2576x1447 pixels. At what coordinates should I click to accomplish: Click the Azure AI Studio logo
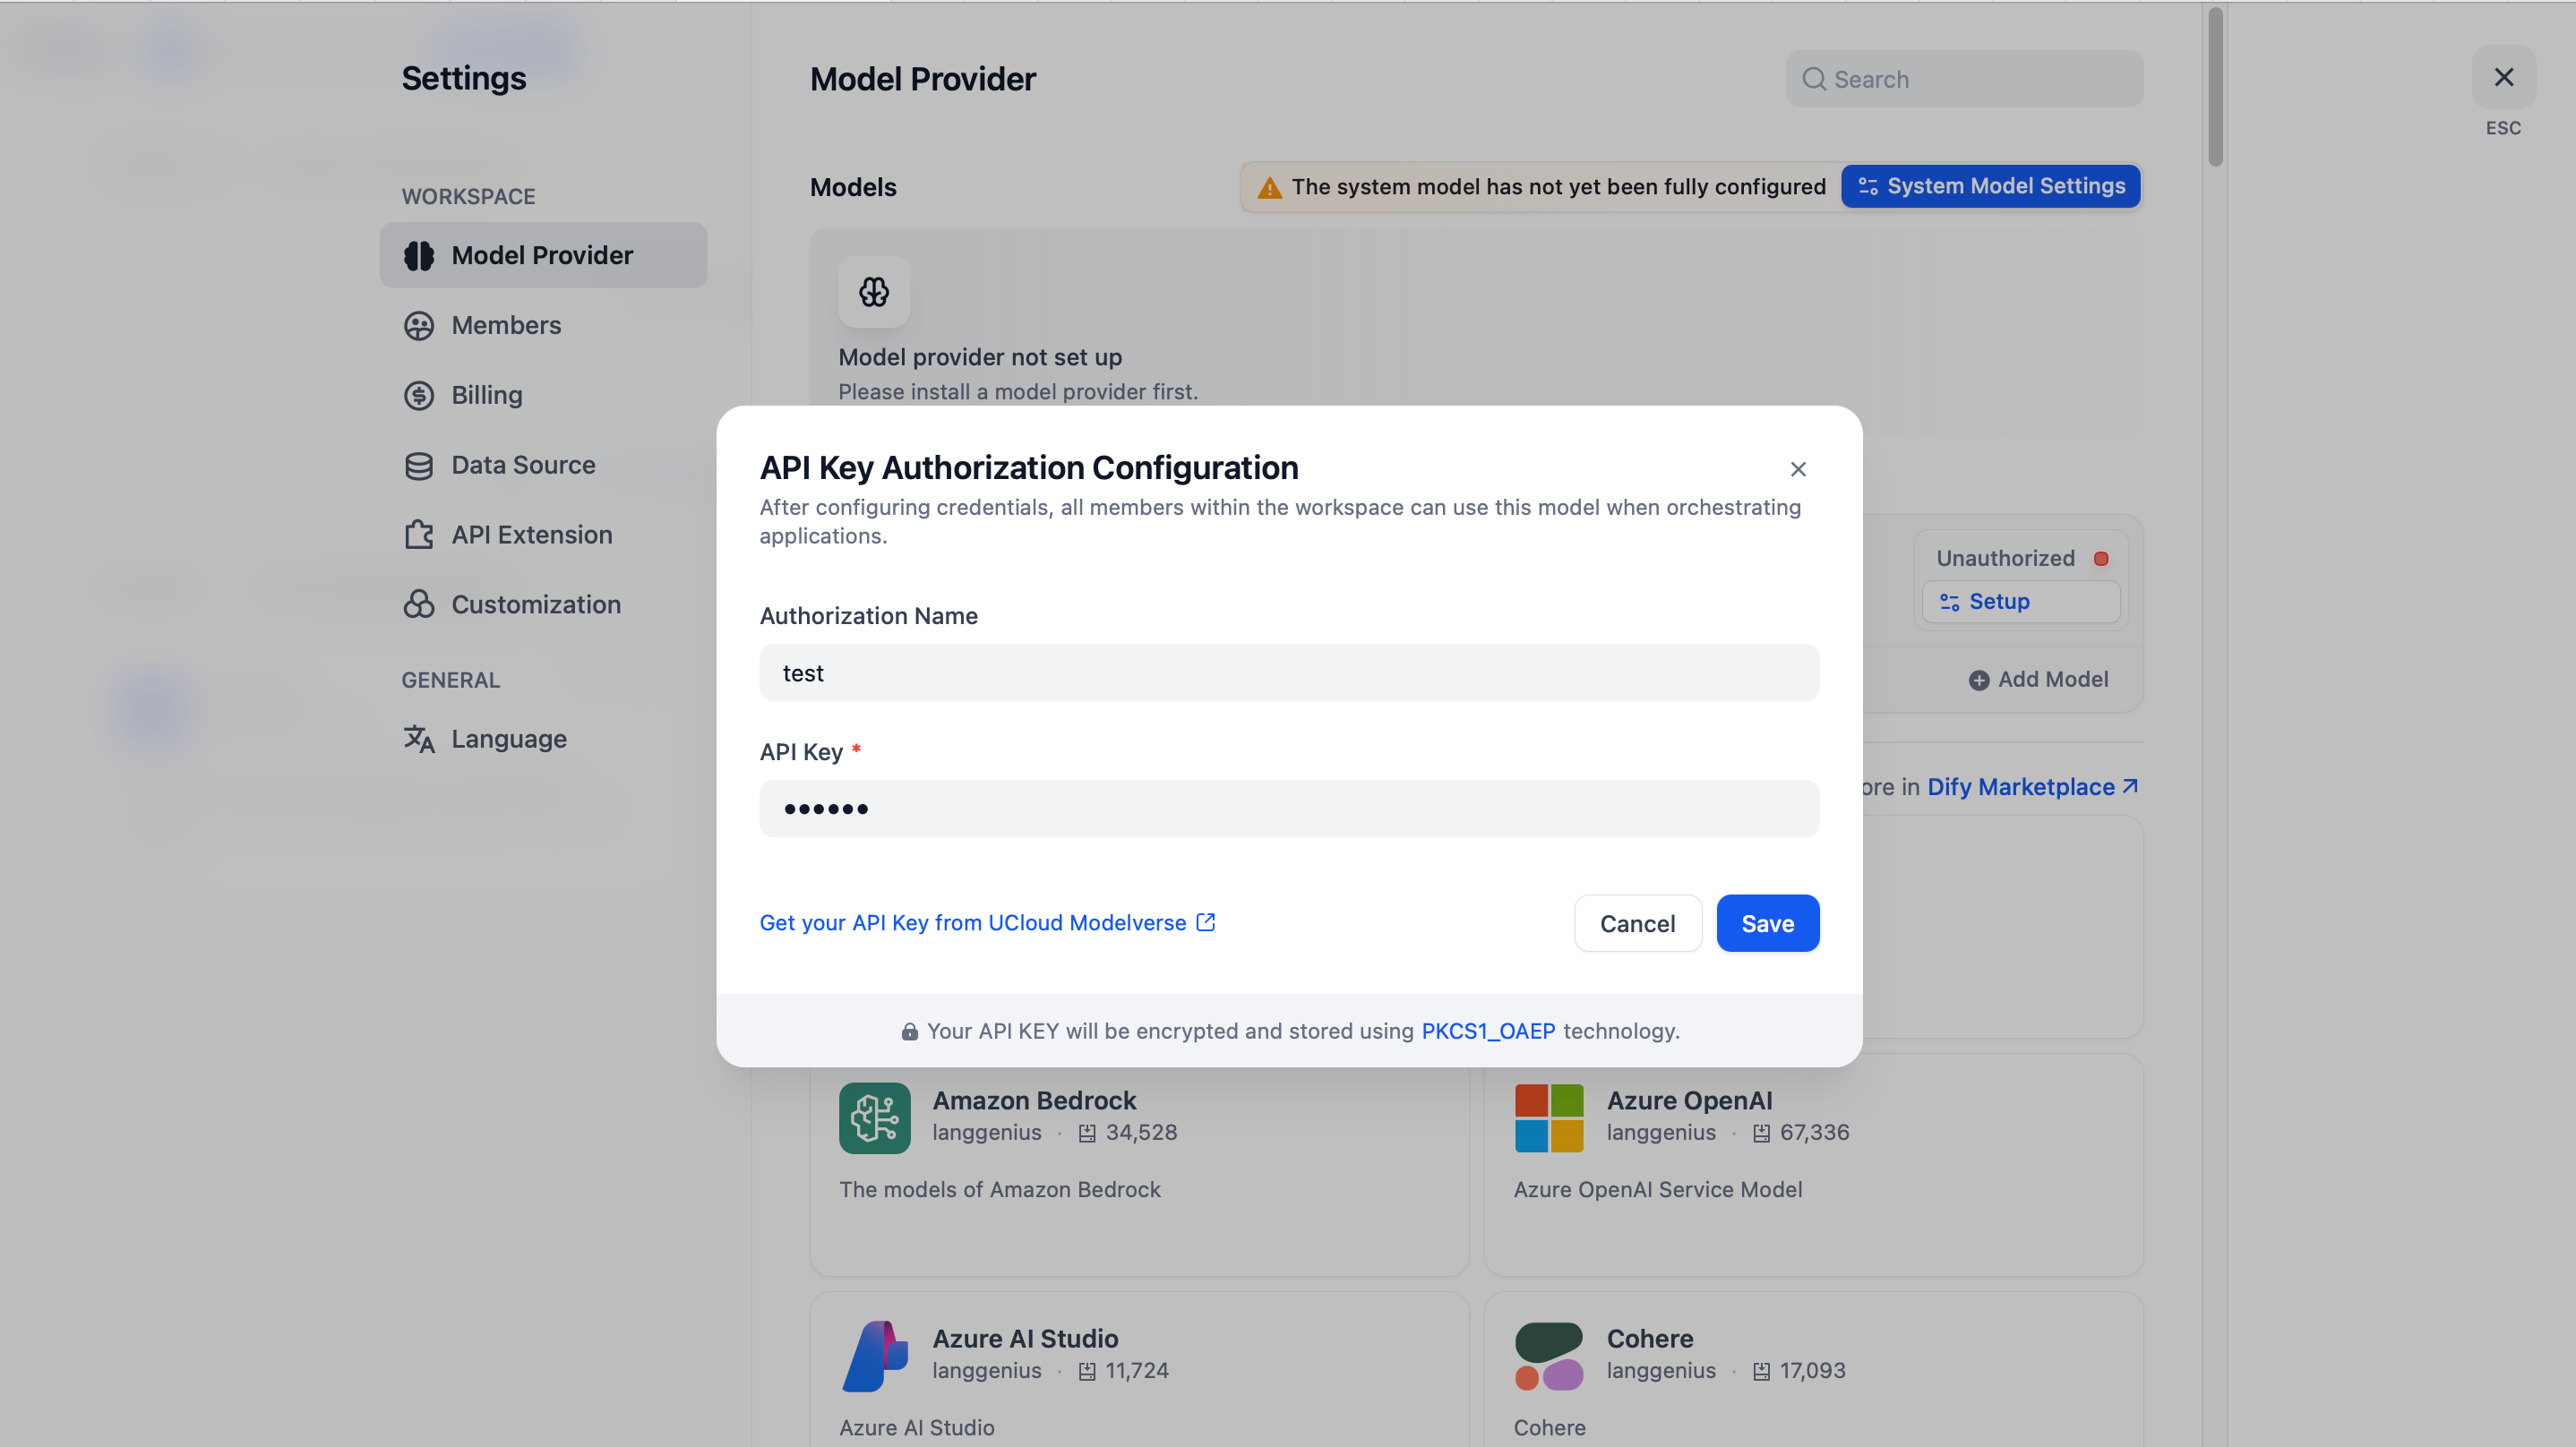874,1356
